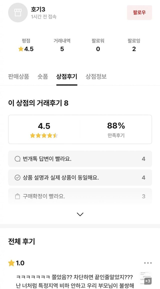Expand review tags with down chevron
The height and width of the screenshot is (289, 160).
click(x=80, y=214)
